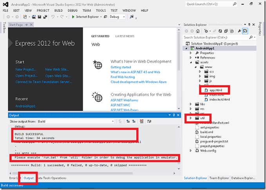This screenshot has height=190, width=266.
Task: Expand the Properties node in Solution Explorer
Action: pos(191,53)
